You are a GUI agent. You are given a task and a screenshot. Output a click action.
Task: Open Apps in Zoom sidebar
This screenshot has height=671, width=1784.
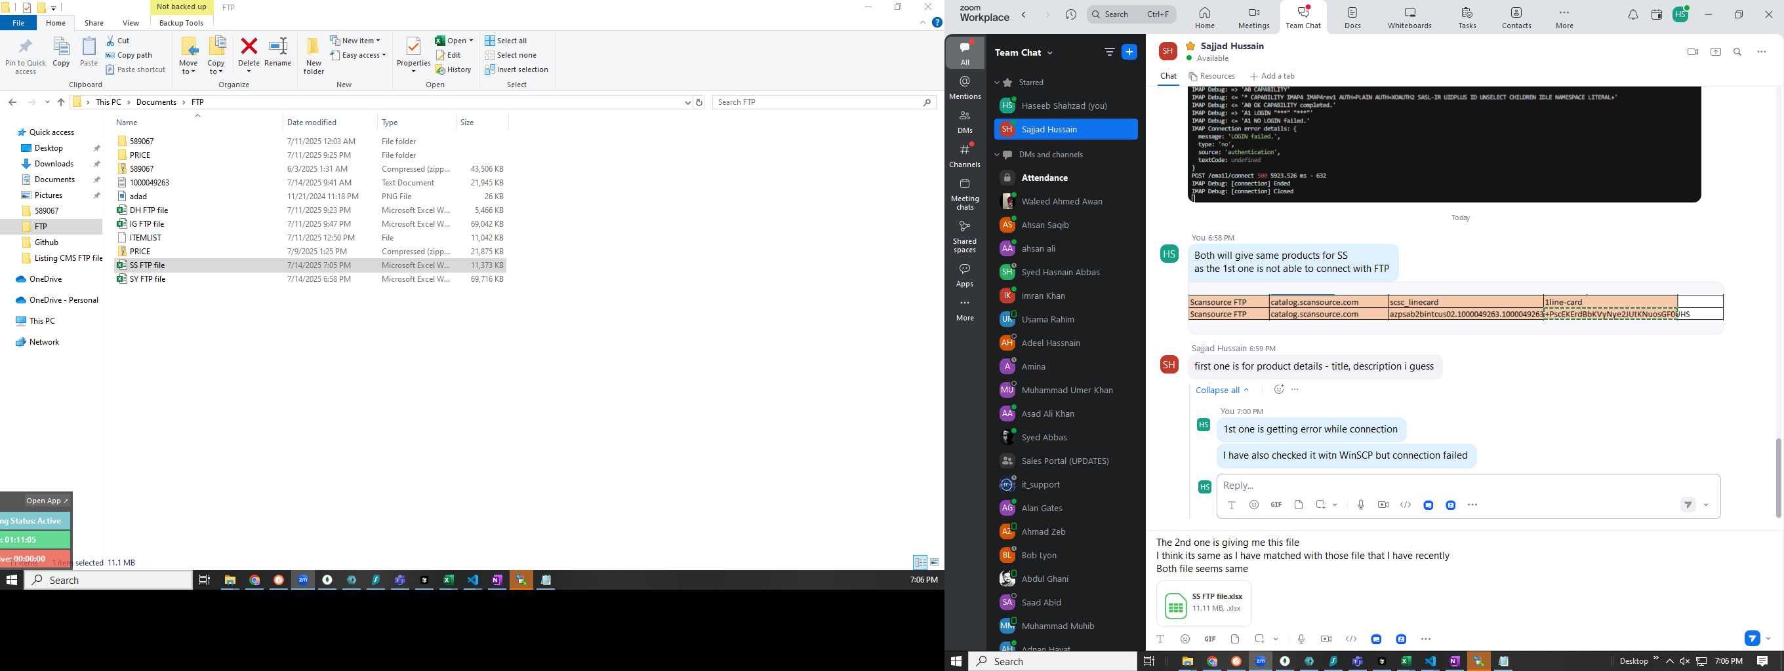pos(965,275)
